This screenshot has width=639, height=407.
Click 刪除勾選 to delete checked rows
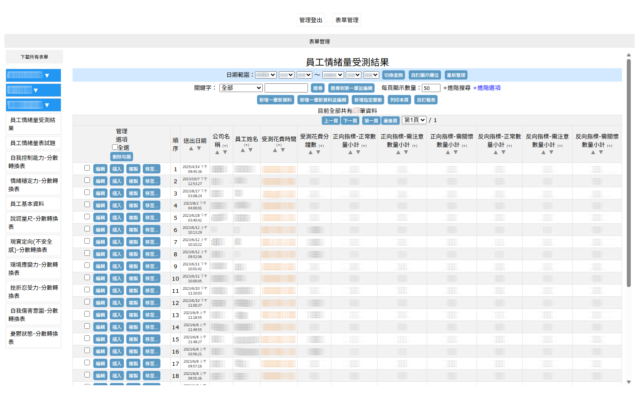click(122, 157)
